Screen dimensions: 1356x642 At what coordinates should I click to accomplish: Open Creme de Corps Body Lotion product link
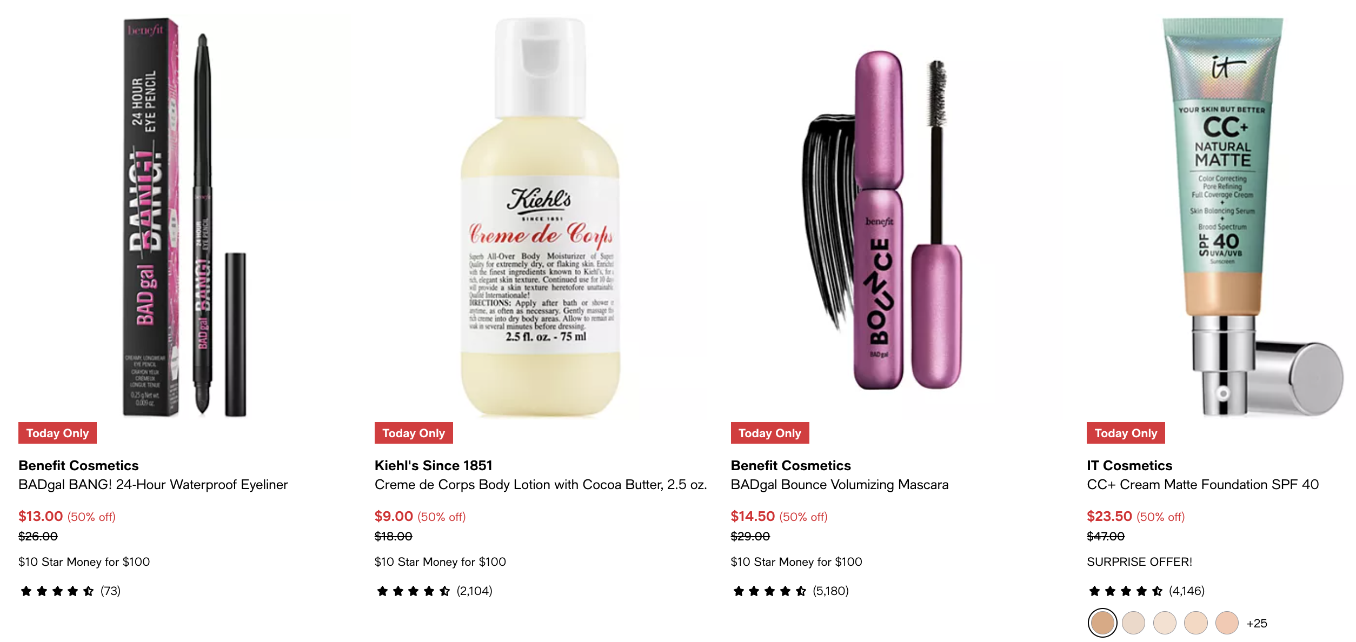click(541, 485)
